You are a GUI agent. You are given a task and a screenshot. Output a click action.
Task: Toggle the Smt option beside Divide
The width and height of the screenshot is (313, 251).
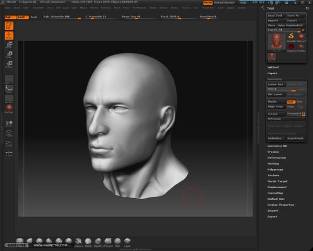point(291,101)
